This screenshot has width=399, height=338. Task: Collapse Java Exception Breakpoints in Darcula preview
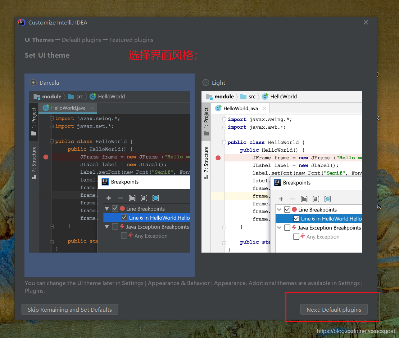[107, 227]
